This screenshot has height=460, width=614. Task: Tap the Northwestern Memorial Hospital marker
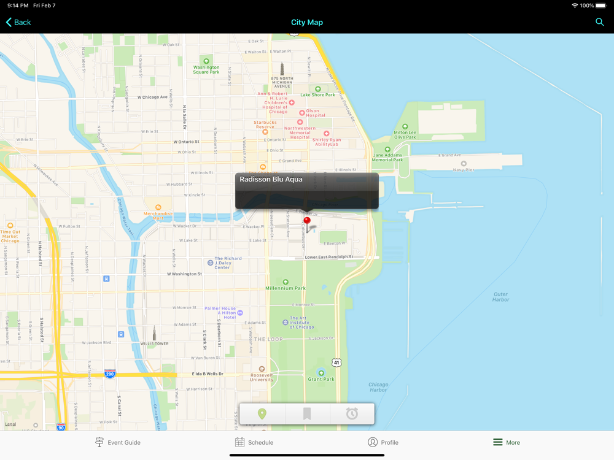pos(300,122)
